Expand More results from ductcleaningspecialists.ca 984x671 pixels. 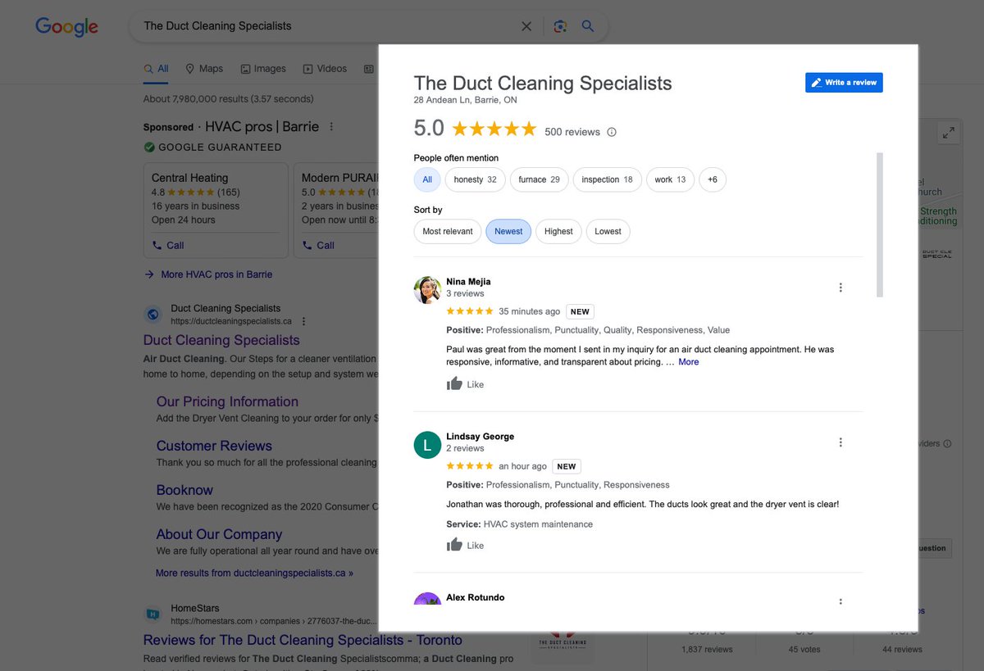[x=254, y=573]
